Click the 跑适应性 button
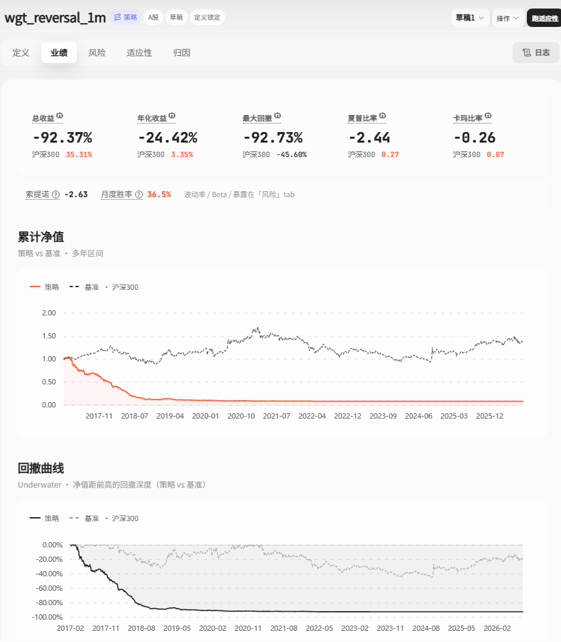This screenshot has width=561, height=642. 544,18
